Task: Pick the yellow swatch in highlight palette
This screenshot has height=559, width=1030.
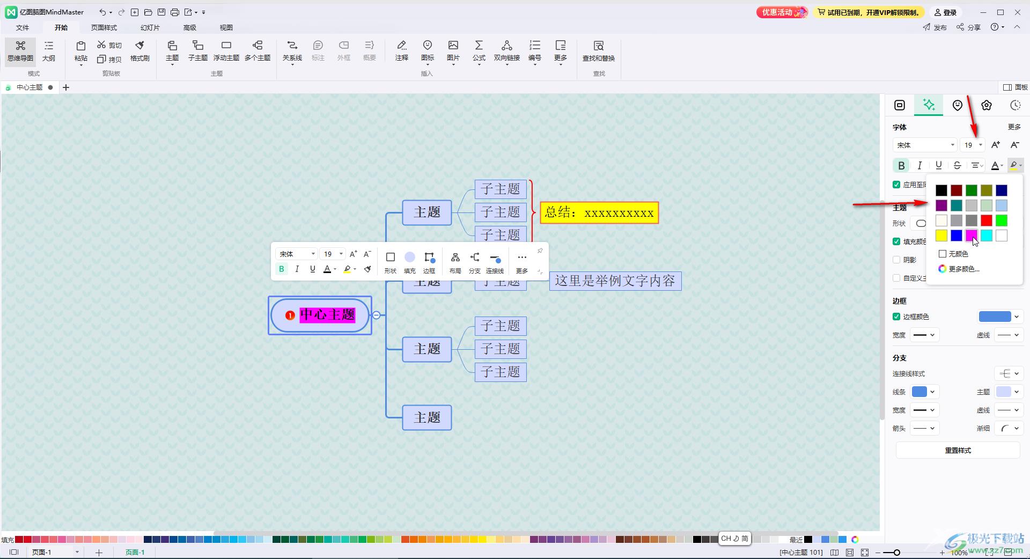Action: point(941,236)
